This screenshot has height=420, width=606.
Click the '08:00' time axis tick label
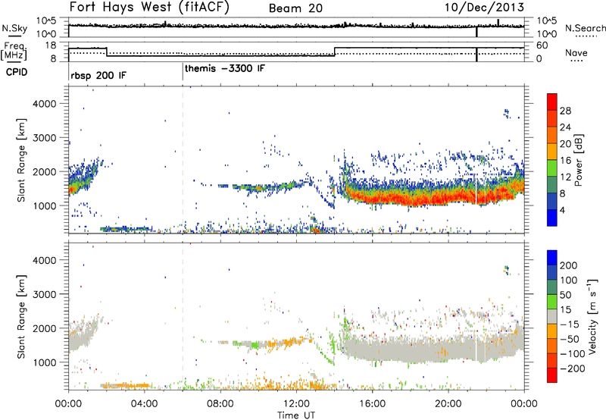tap(220, 404)
